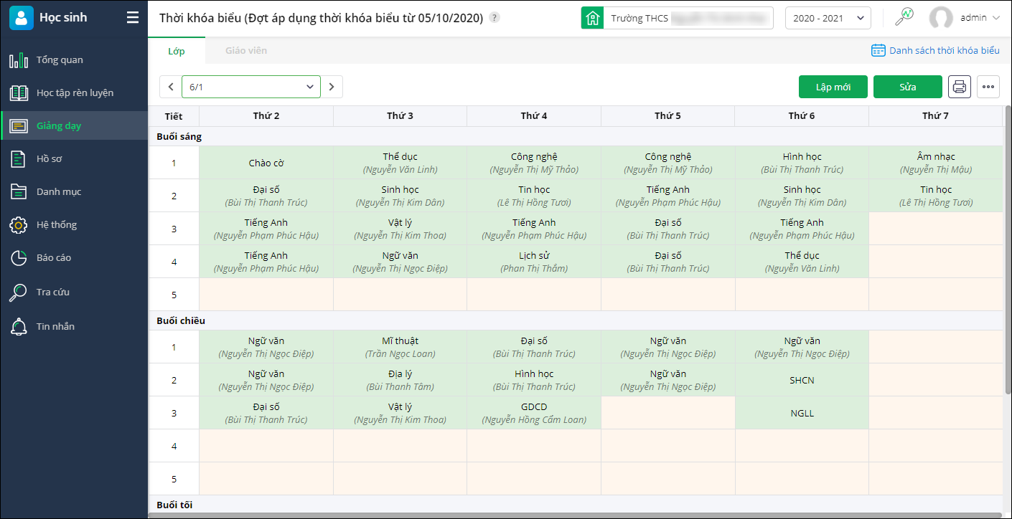The width and height of the screenshot is (1012, 519).
Task: Click the Học tập rèn luyện book icon
Action: (x=19, y=93)
